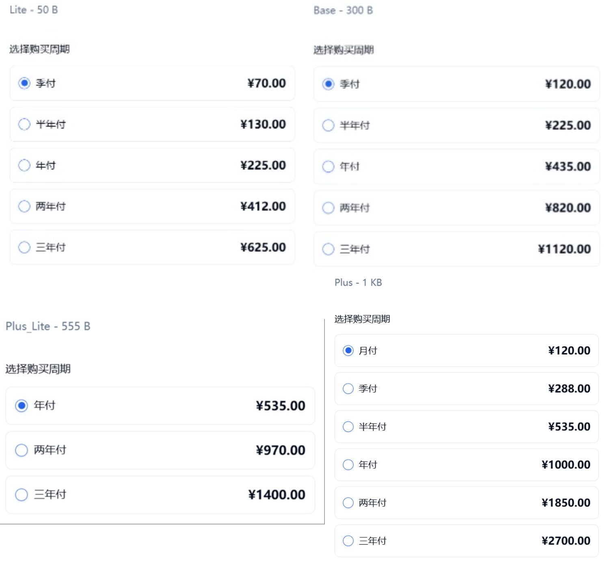
Task: Choose Lite plan 半年付 at ¥130.00
Action: [x=24, y=124]
